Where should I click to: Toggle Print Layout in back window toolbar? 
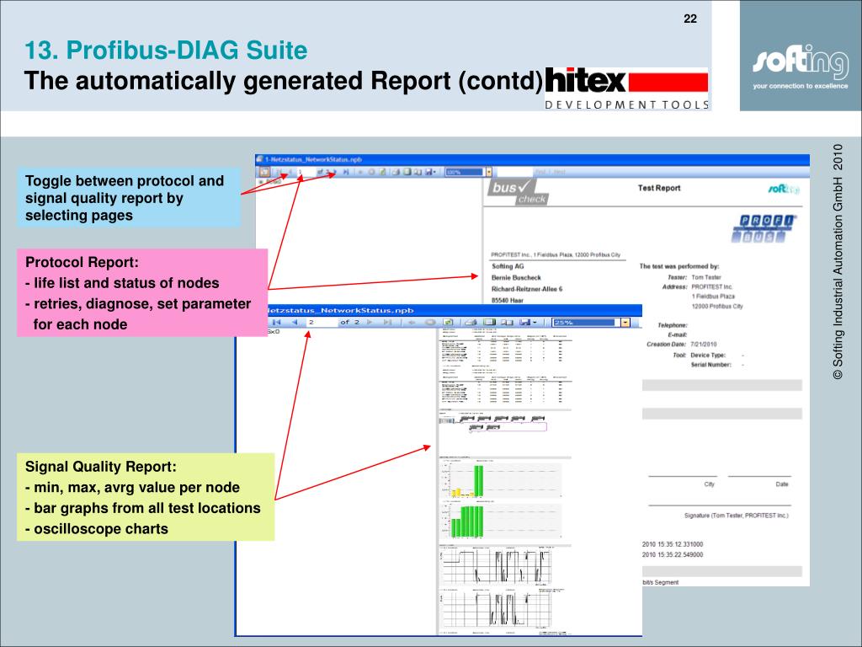coord(407,172)
